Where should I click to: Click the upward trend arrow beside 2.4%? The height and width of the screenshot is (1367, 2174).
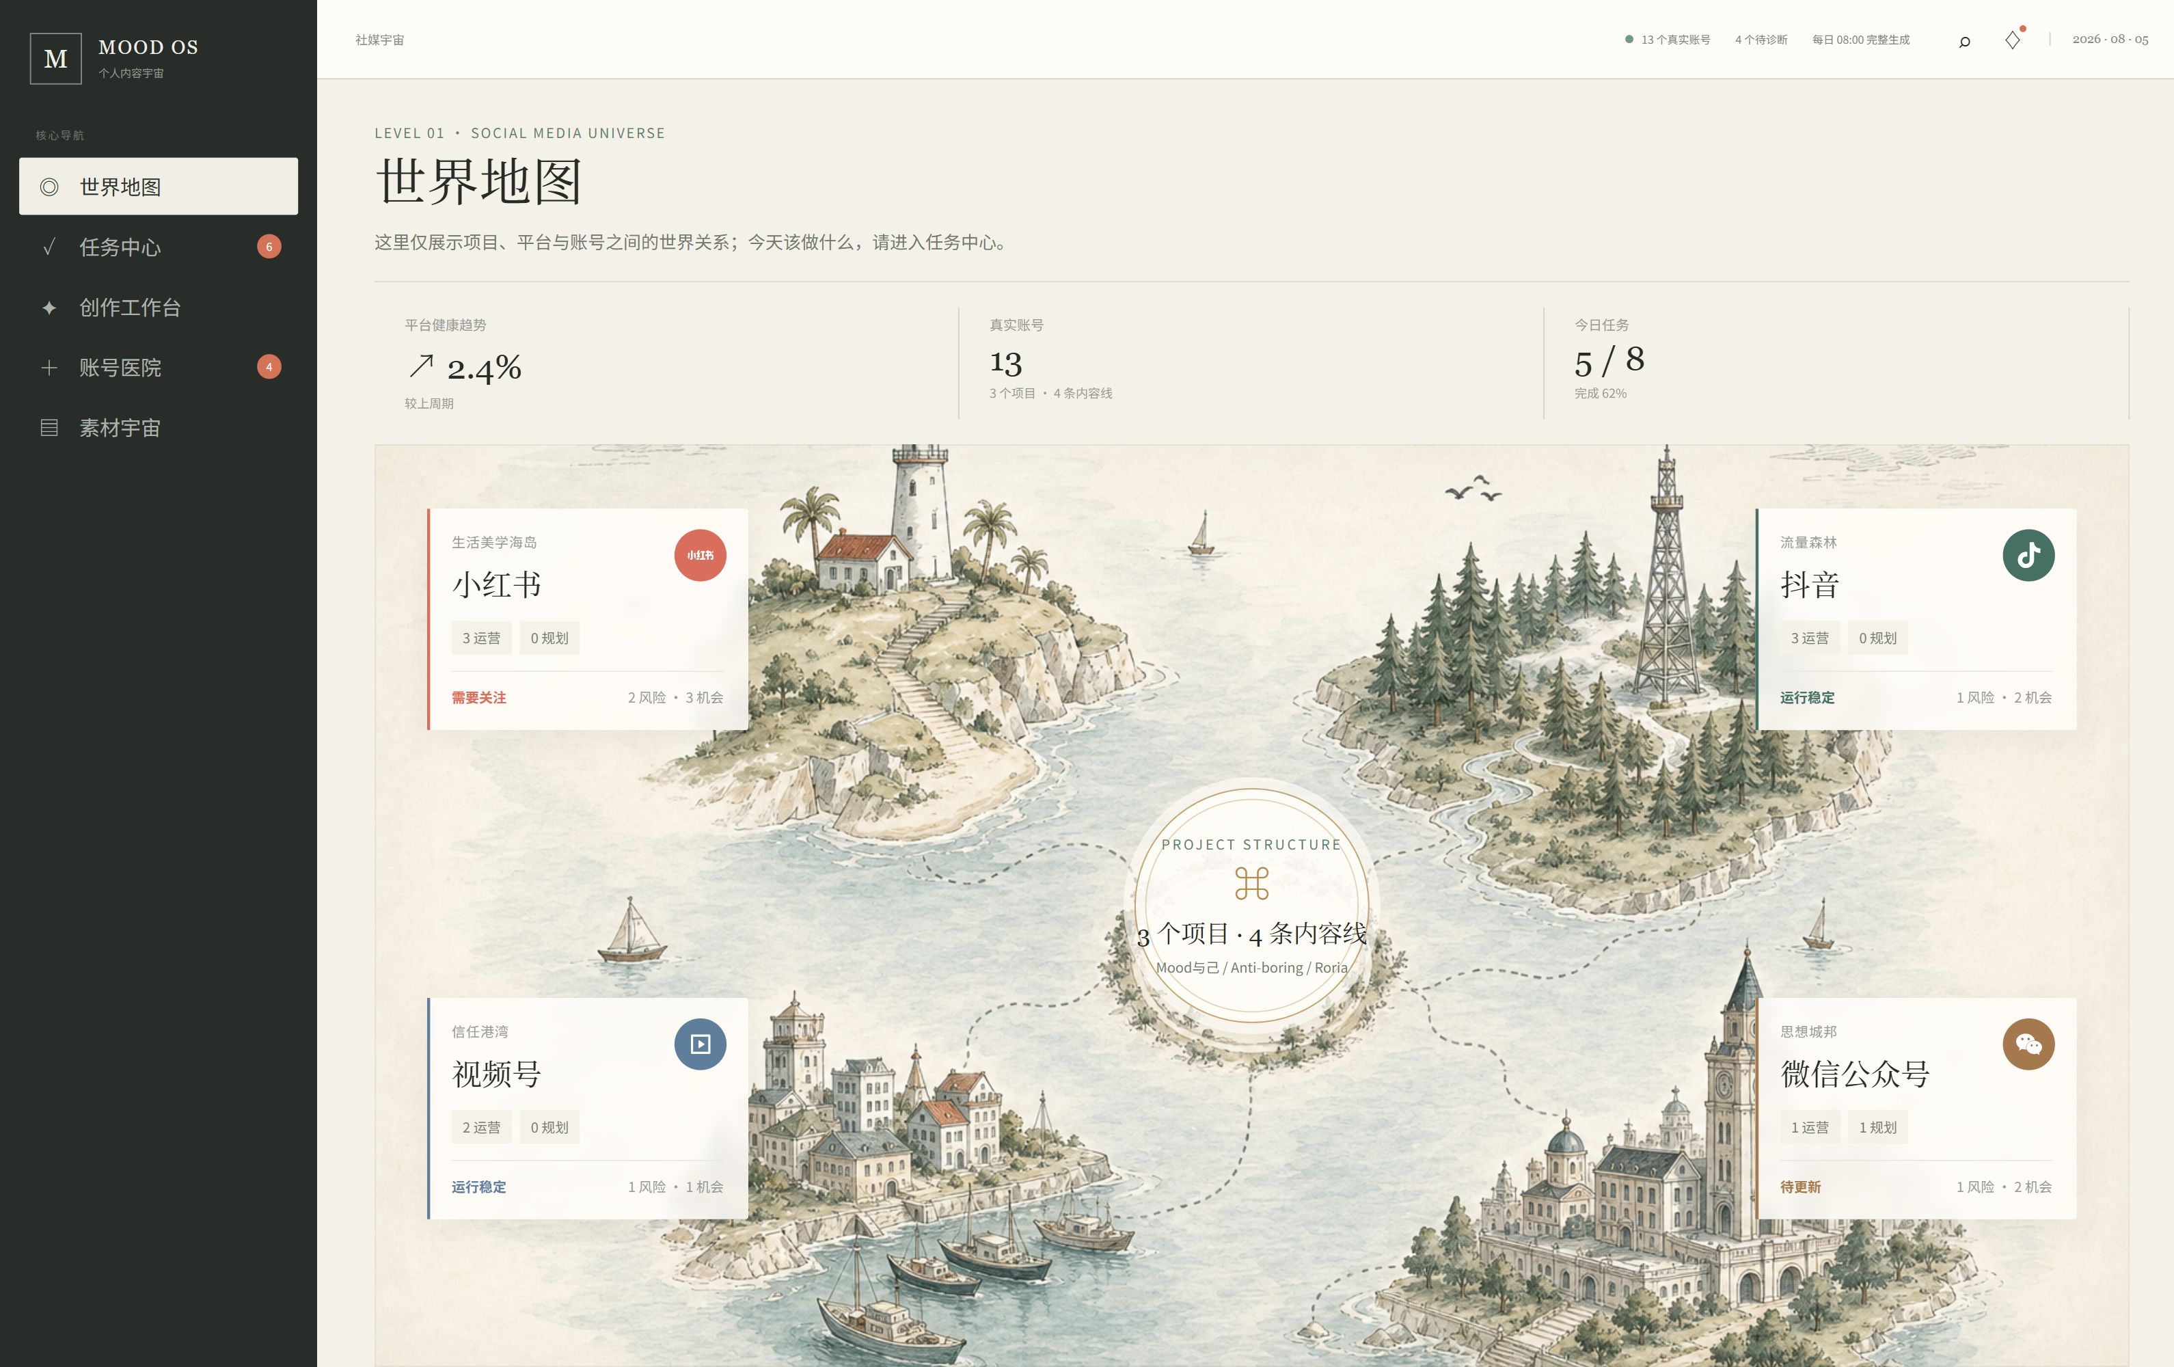click(x=421, y=366)
